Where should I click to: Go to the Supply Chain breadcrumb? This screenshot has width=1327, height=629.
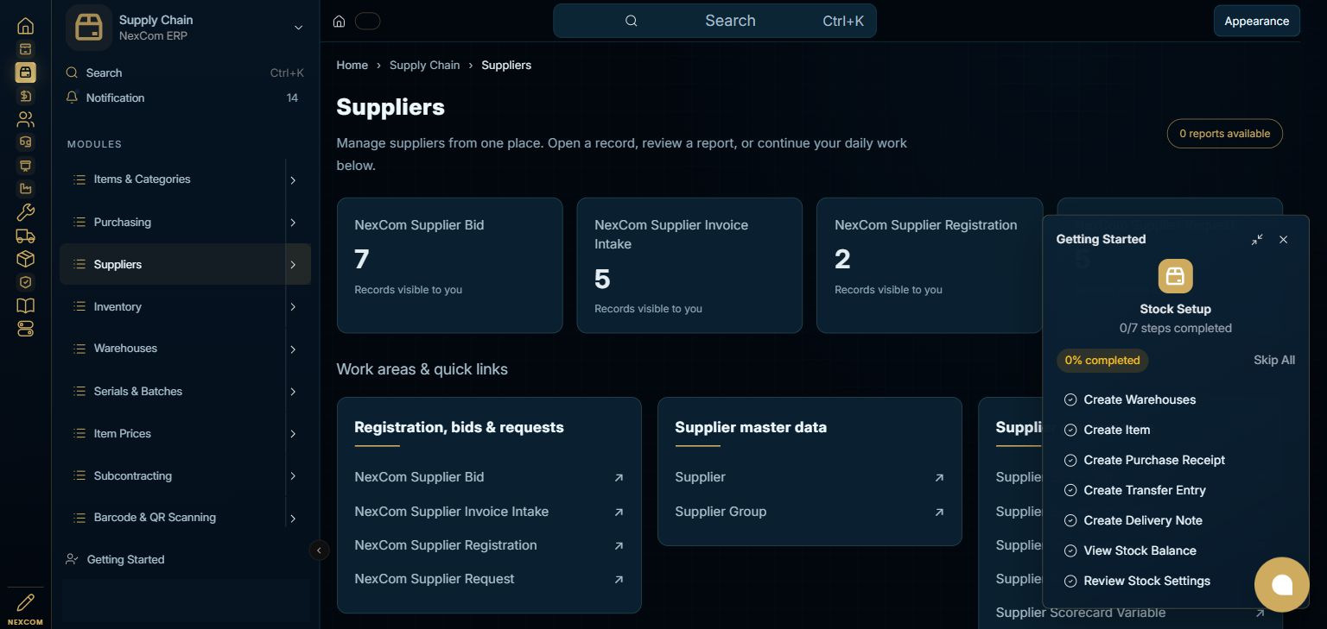pyautogui.click(x=424, y=66)
